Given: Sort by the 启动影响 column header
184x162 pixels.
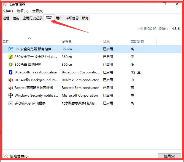Looking at the screenshot, I should coord(143,41).
